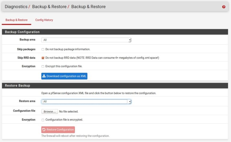Enable Encrypt this configuration file checkbox
Viewport: 231px width, 142px height.
click(x=43, y=67)
